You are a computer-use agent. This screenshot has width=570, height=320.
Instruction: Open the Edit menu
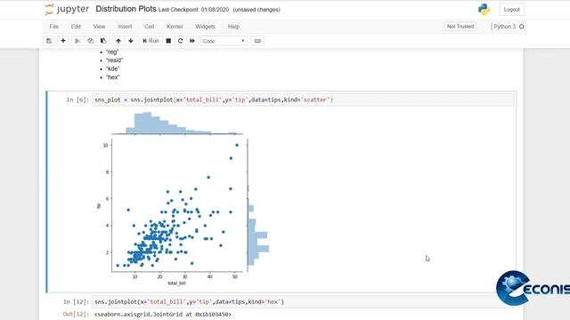click(x=76, y=27)
